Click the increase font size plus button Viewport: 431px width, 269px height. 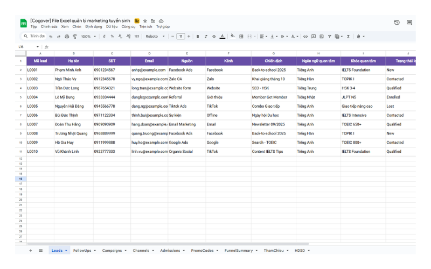(189, 37)
